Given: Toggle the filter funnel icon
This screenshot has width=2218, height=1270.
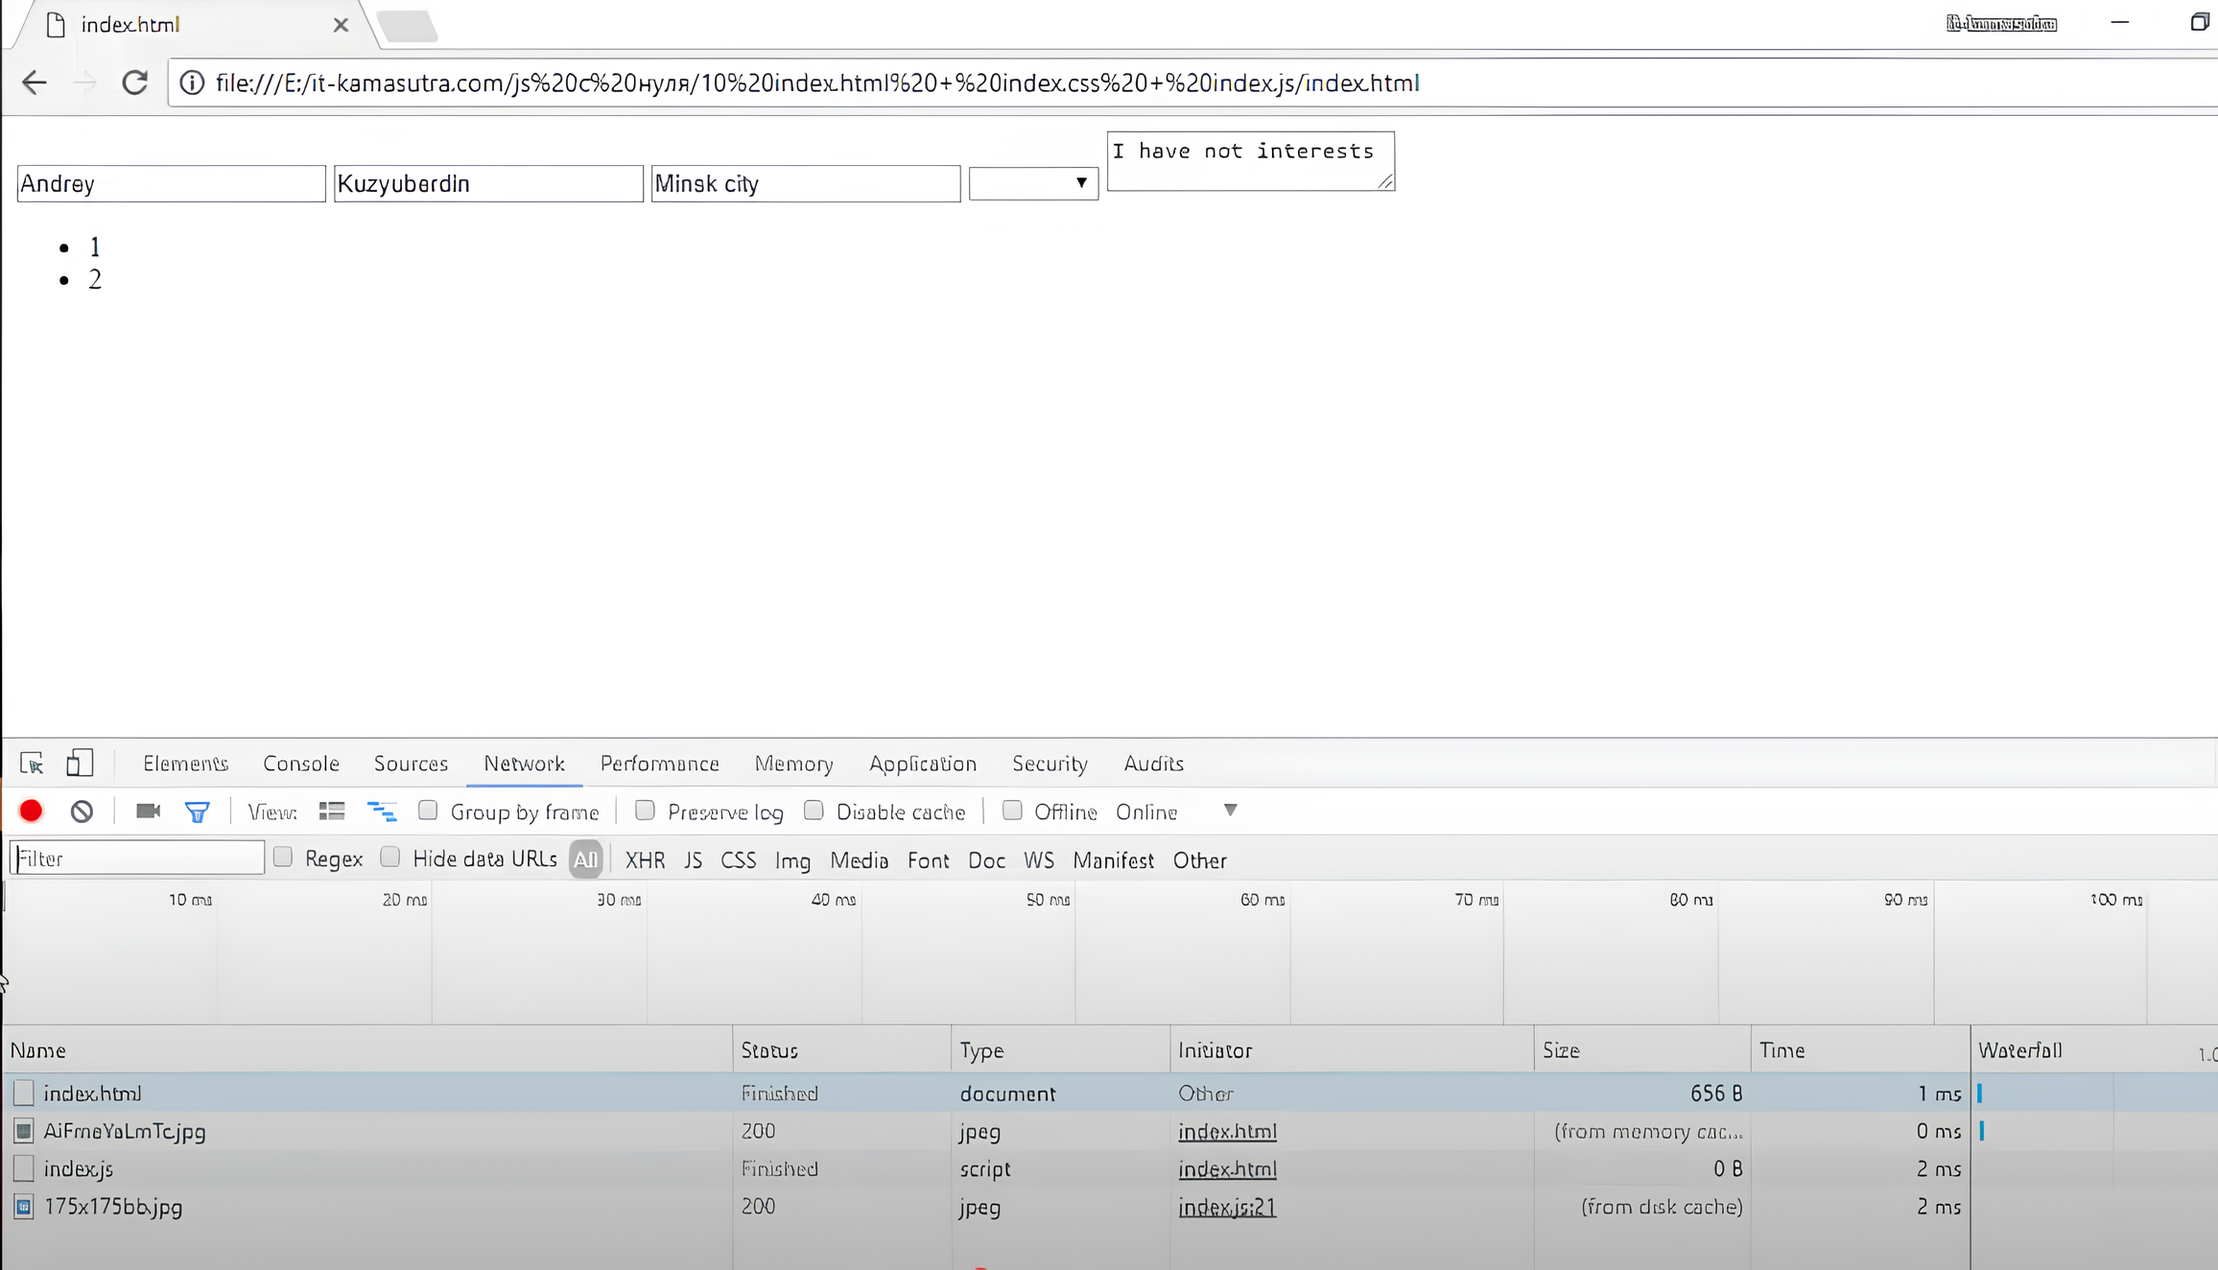Looking at the screenshot, I should pyautogui.click(x=197, y=812).
